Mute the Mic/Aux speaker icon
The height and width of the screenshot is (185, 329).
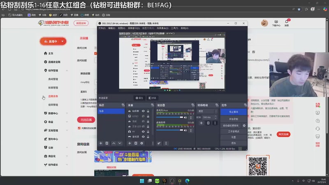[185, 118]
